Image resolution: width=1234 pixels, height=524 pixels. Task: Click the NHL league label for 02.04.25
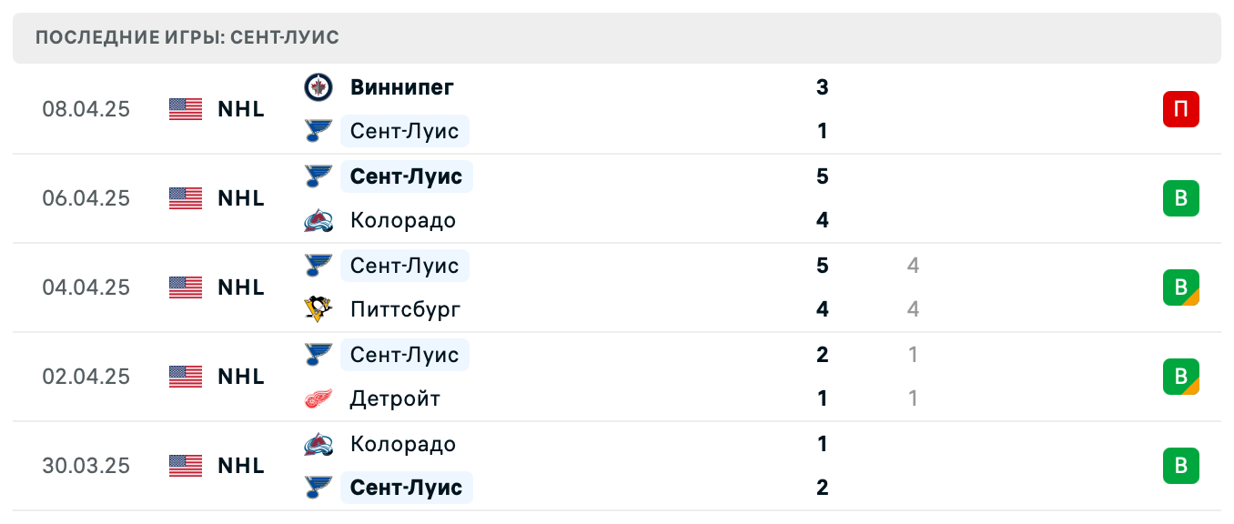tap(241, 377)
